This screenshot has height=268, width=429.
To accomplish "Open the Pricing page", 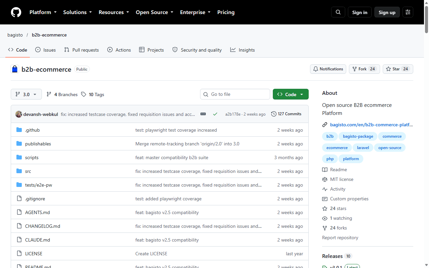I will click(x=226, y=12).
